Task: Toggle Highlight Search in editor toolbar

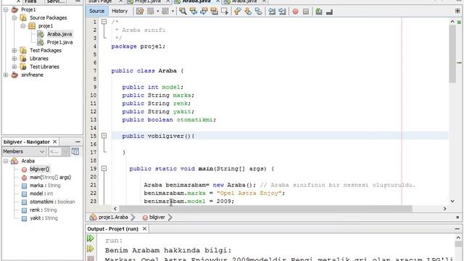Action: 215,12
